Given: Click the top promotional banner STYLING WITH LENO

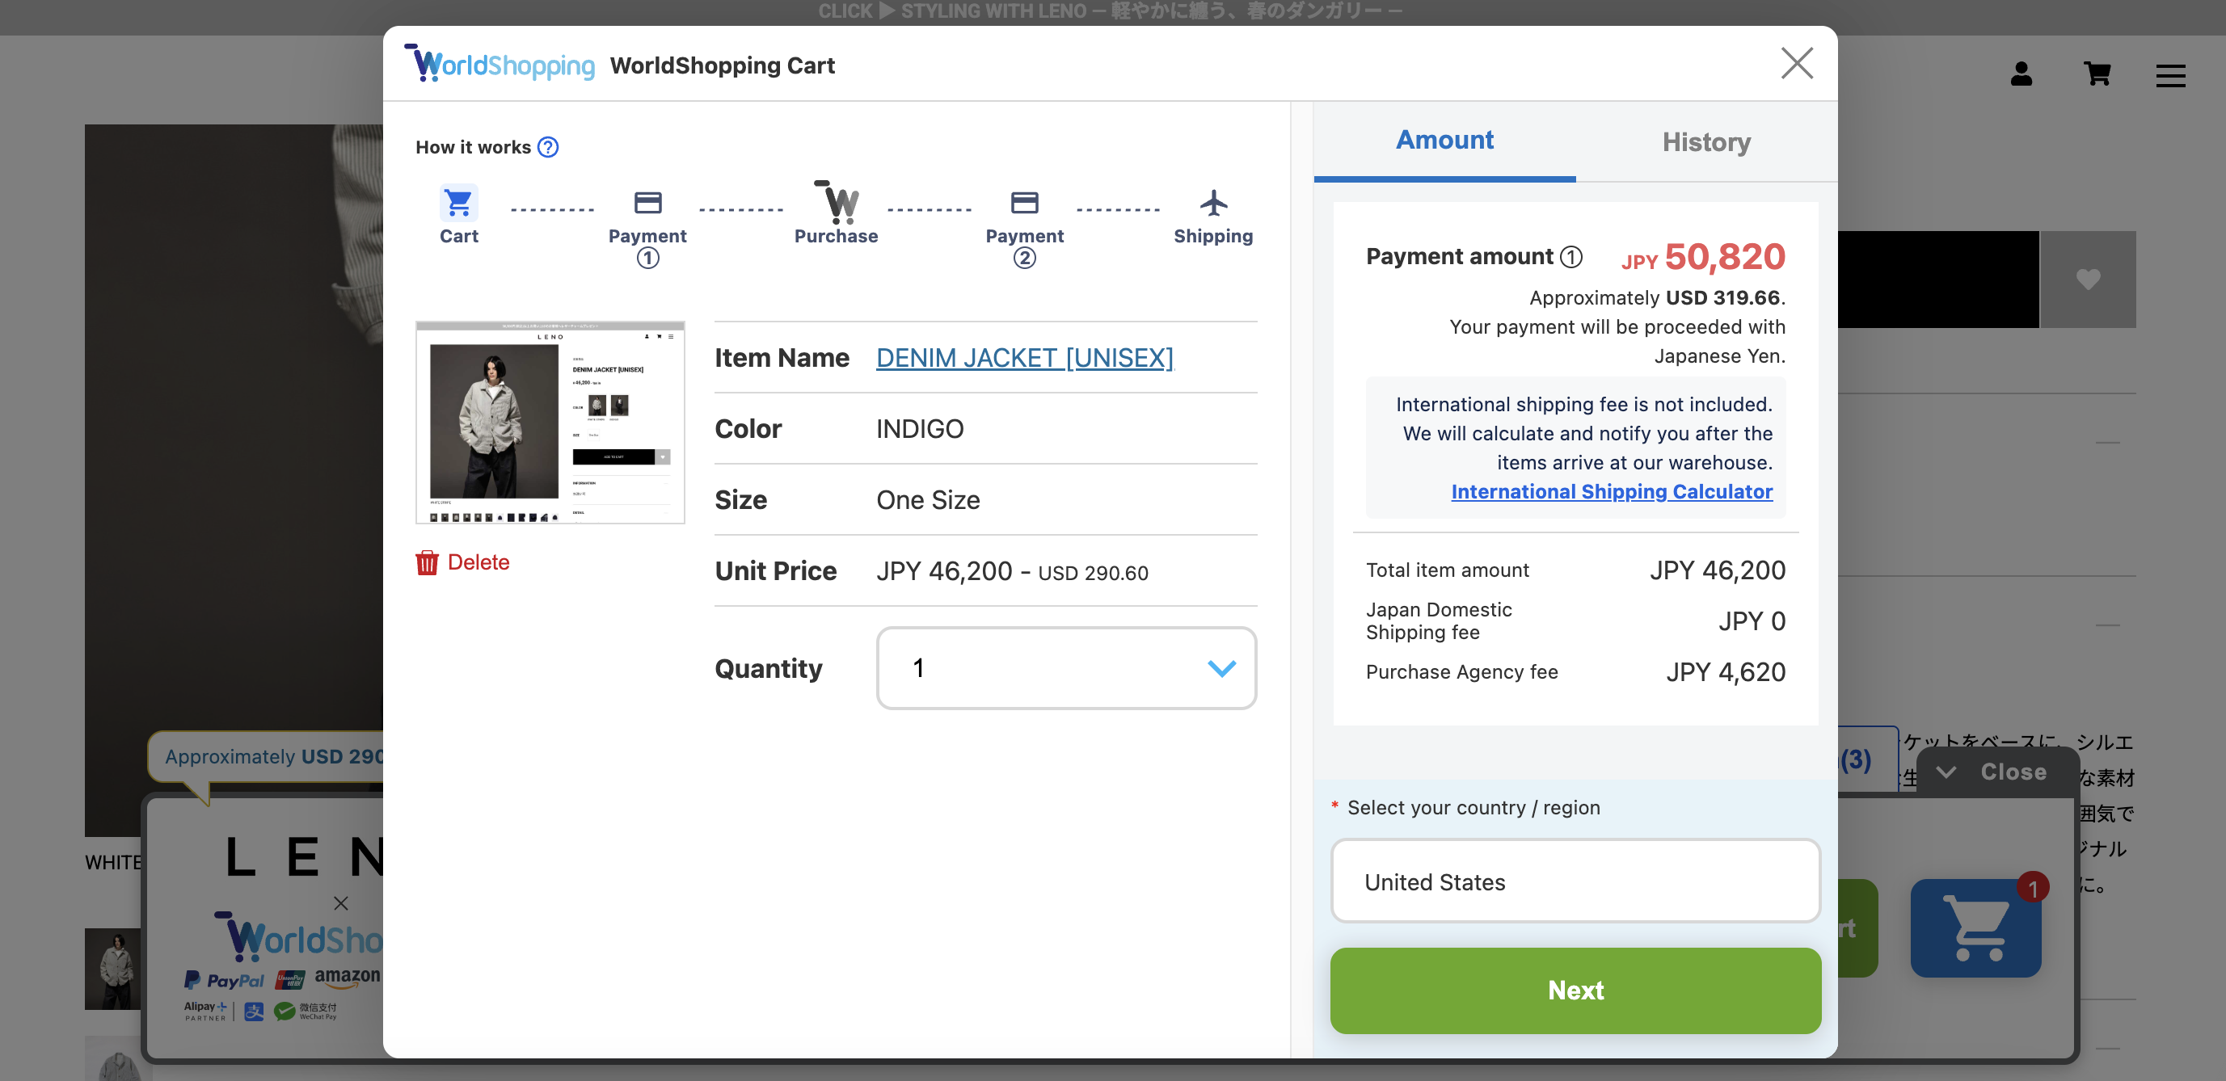Looking at the screenshot, I should click(1111, 11).
